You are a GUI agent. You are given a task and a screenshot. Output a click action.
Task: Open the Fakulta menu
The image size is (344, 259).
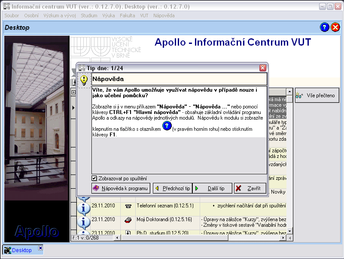click(x=127, y=15)
